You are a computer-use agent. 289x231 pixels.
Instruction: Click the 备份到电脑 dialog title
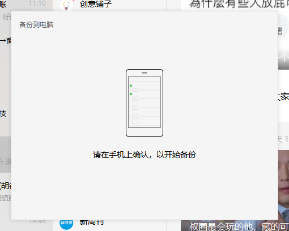point(36,25)
